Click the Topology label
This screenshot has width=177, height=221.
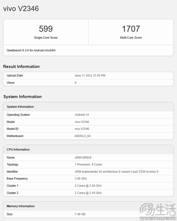[12, 165]
